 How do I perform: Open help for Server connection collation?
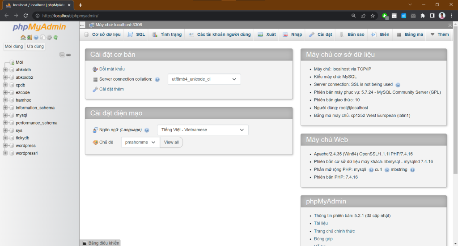coord(157,80)
